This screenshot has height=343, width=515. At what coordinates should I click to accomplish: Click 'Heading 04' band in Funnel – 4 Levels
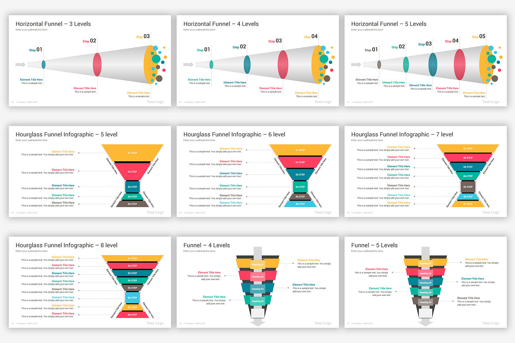(x=257, y=301)
